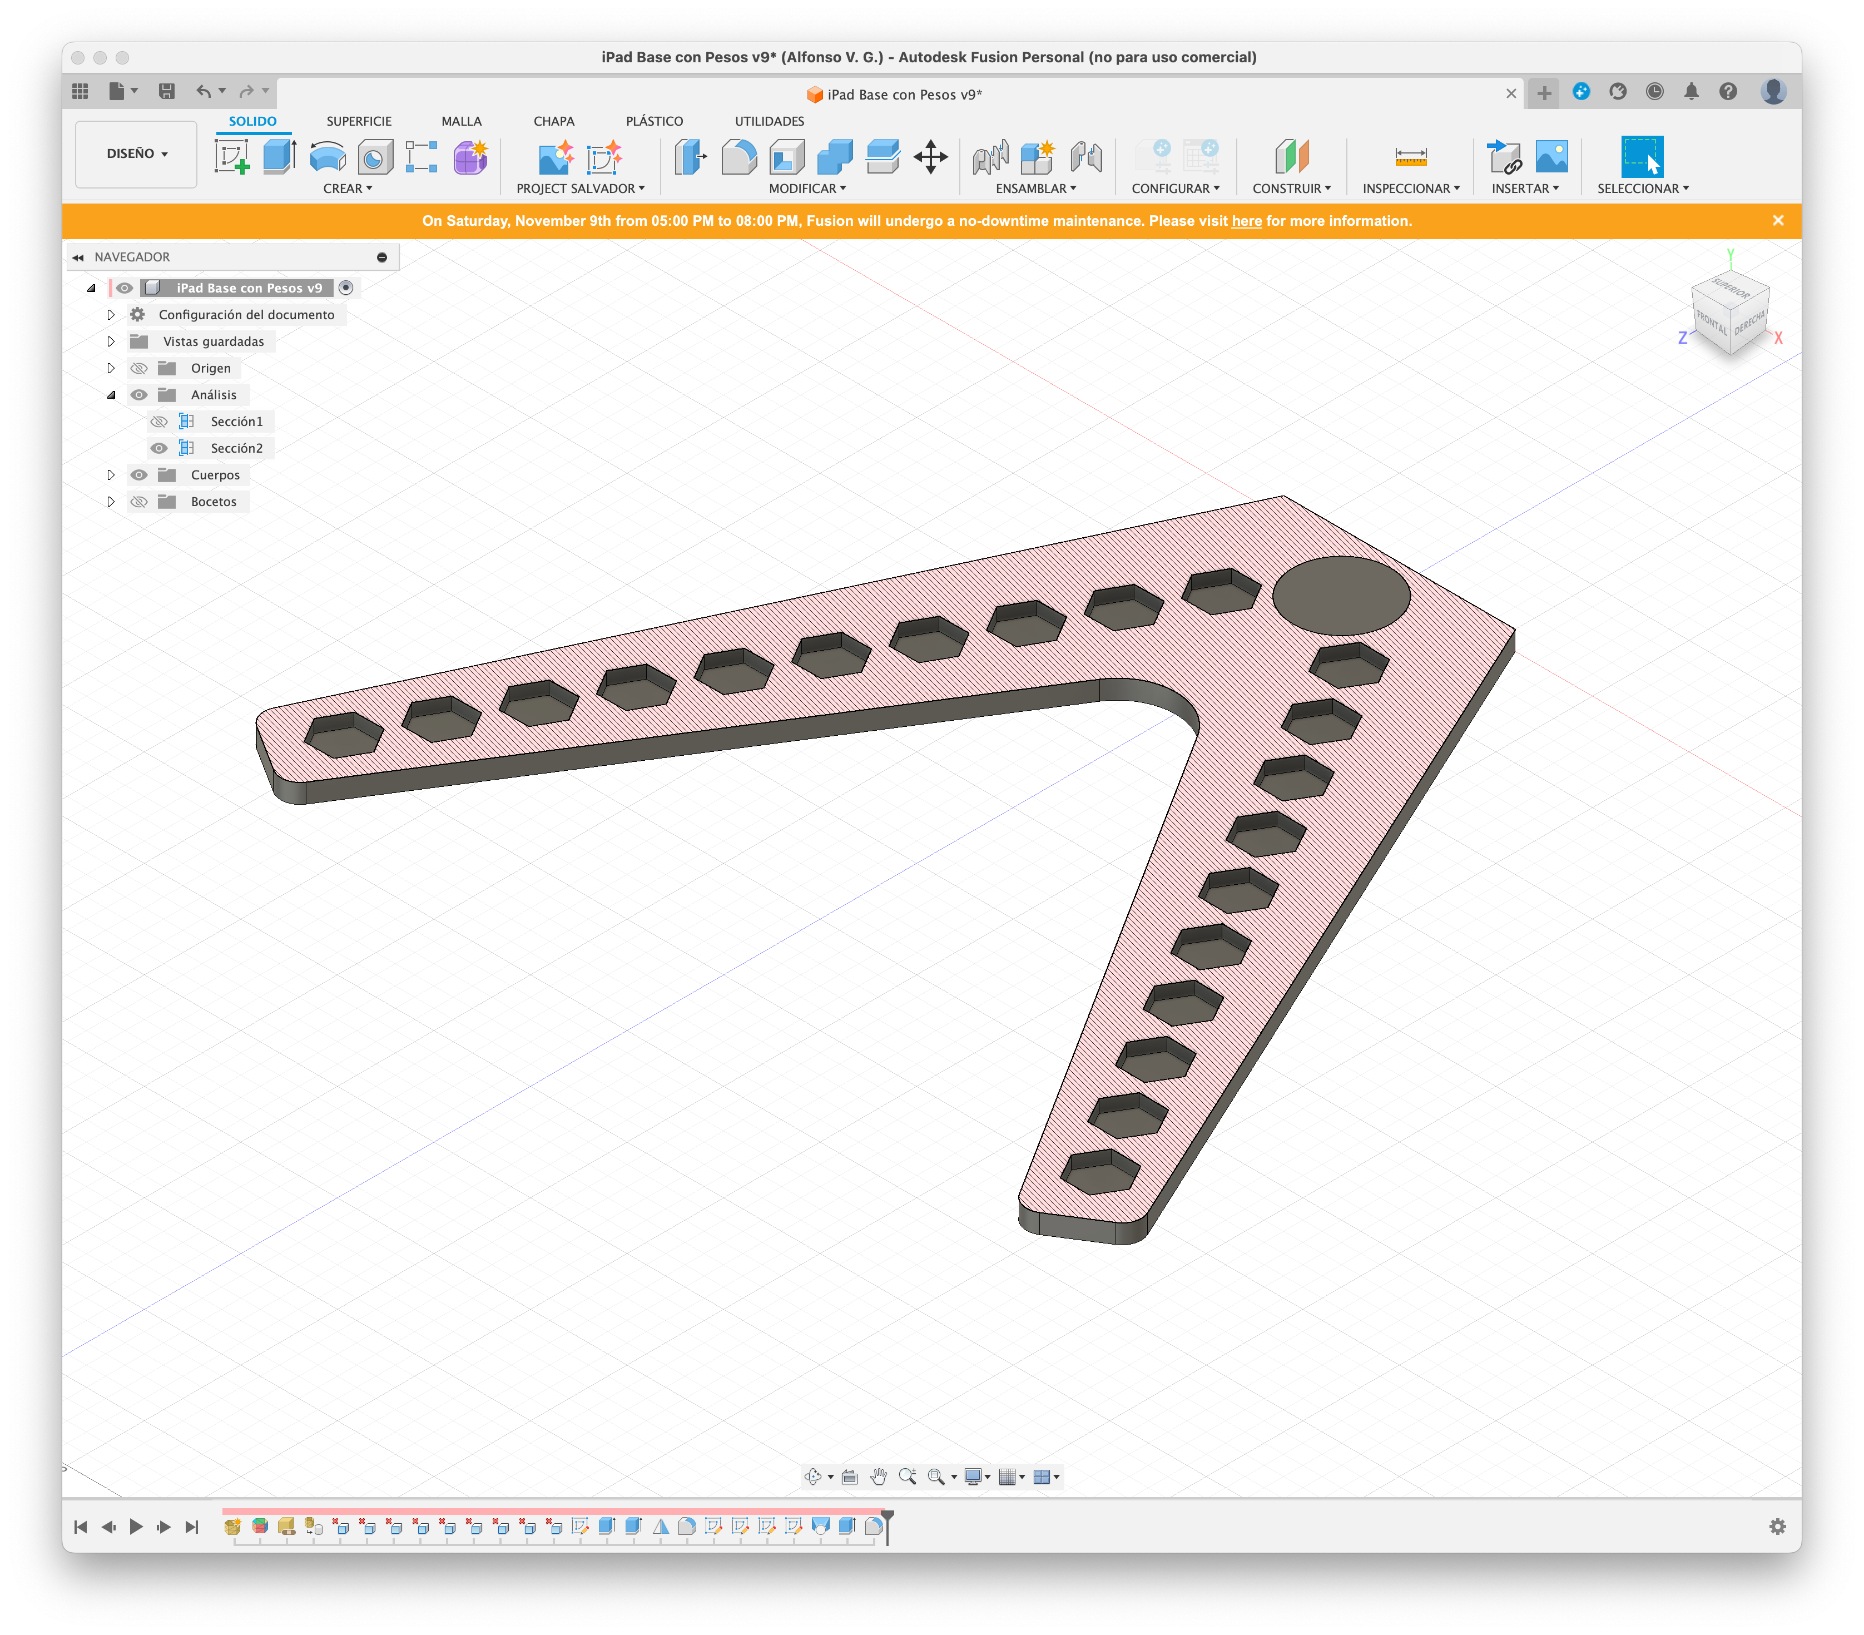Viewport: 1864px width, 1635px height.
Task: Switch to the MALLA tab
Action: (462, 121)
